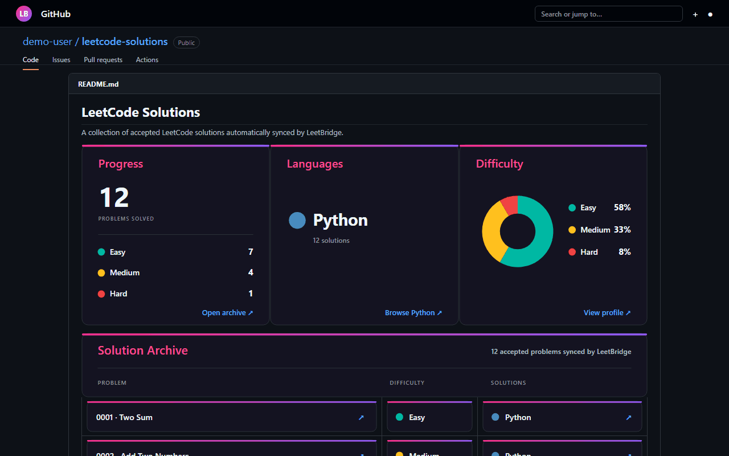The image size is (729, 456).
Task: Click the white dot icon in header
Action: (x=710, y=14)
